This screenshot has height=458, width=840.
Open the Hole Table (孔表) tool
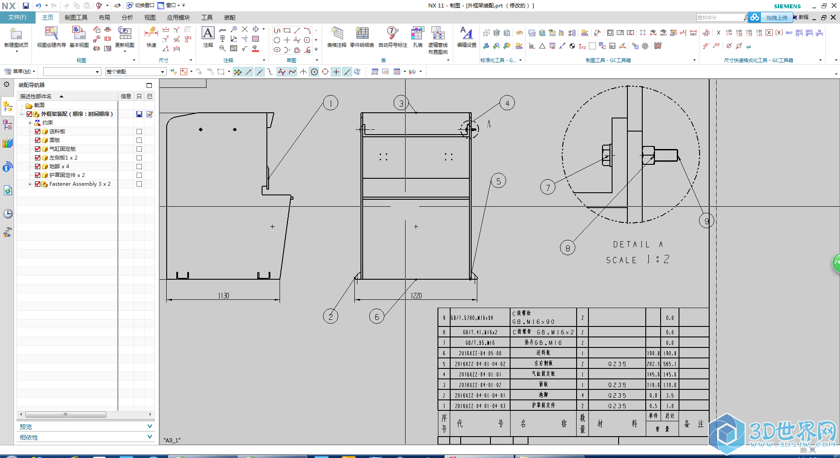pos(417,34)
